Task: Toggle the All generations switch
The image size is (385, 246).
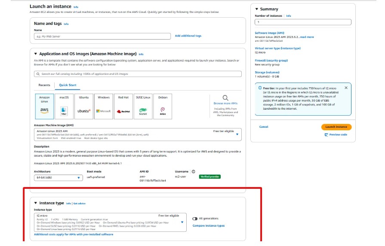Action: pos(195,219)
